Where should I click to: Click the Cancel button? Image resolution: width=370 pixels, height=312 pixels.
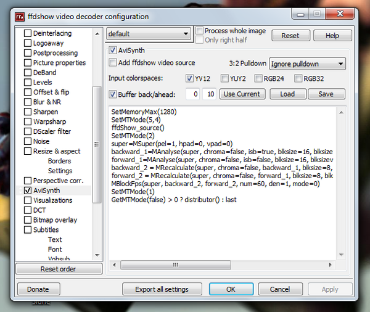click(x=281, y=289)
